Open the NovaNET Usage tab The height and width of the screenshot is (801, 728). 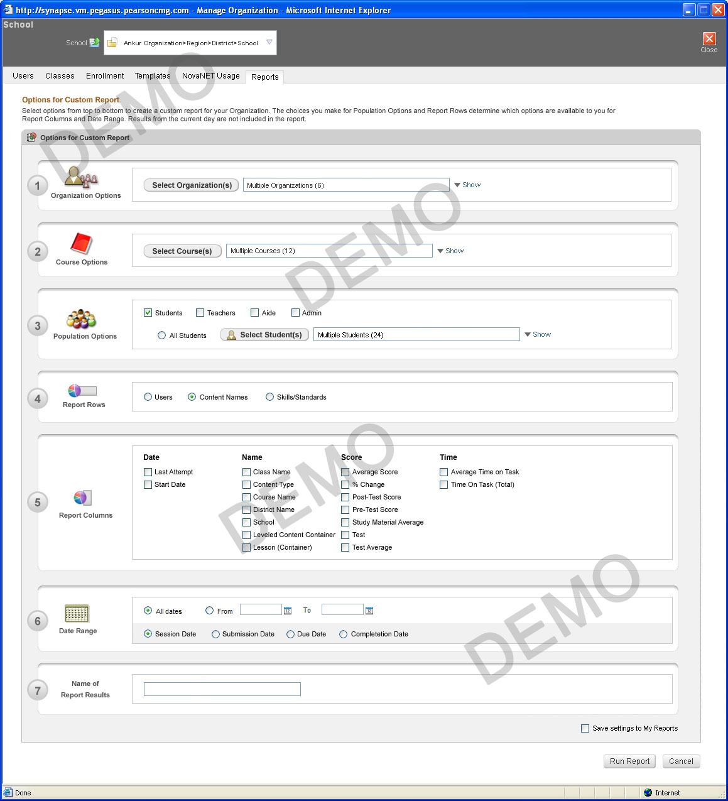pos(210,76)
